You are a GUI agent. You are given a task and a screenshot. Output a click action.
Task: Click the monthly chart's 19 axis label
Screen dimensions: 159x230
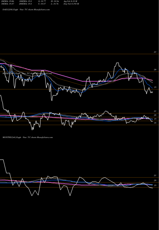(x=155, y=185)
